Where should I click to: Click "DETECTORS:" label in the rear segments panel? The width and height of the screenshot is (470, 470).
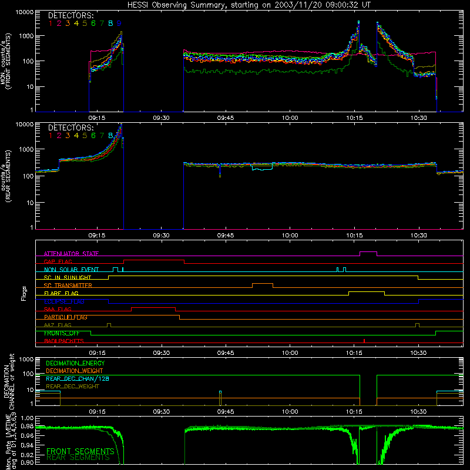tap(71, 127)
